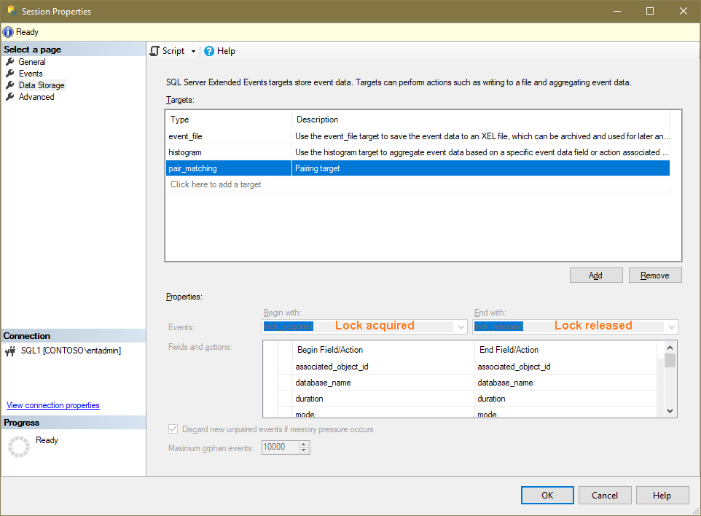Minimize the Session Properties window

tap(617, 11)
